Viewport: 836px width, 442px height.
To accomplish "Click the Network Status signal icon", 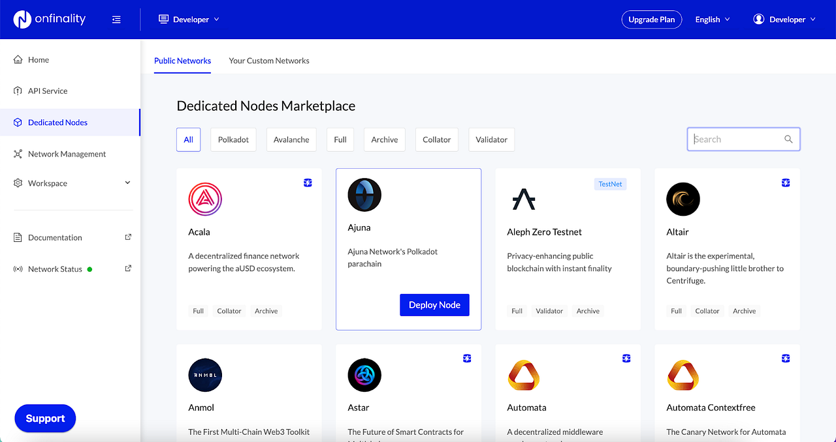I will pyautogui.click(x=18, y=269).
